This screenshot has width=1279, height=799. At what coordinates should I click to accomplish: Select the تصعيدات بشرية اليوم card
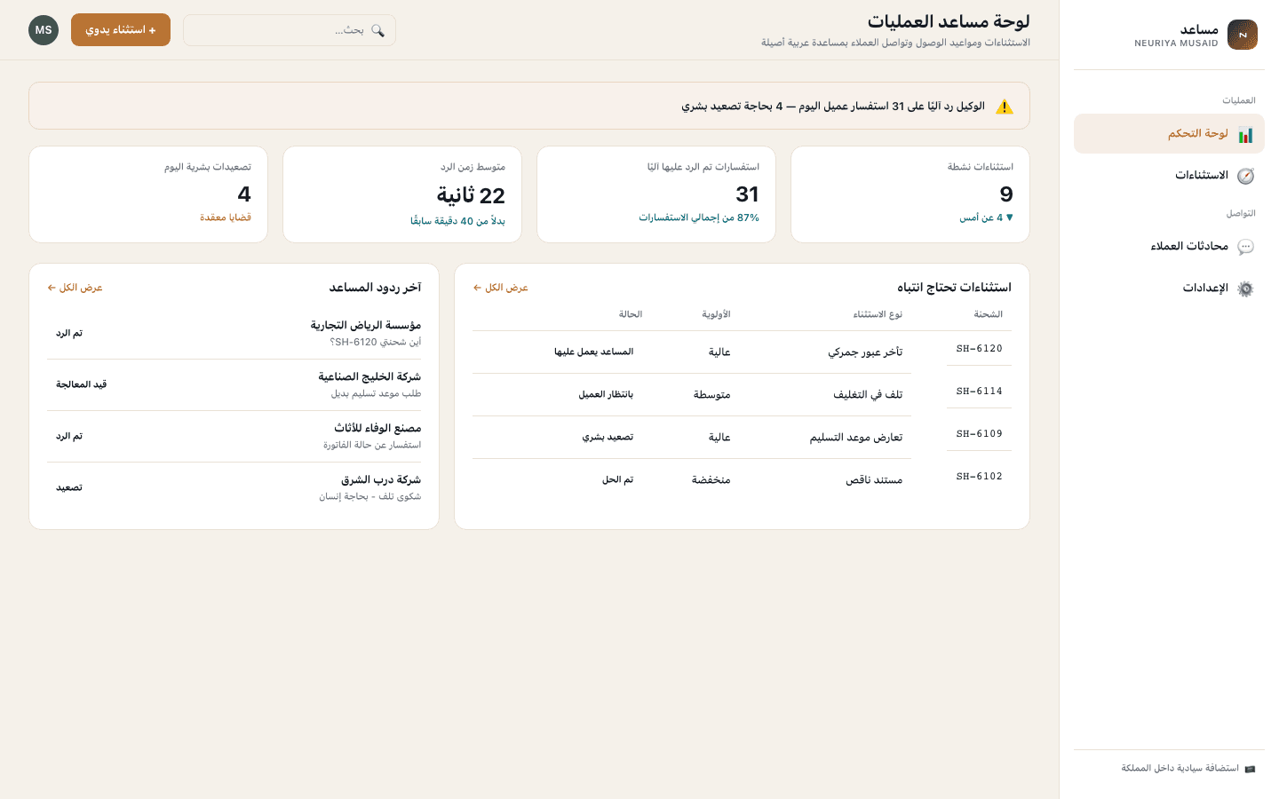[148, 194]
